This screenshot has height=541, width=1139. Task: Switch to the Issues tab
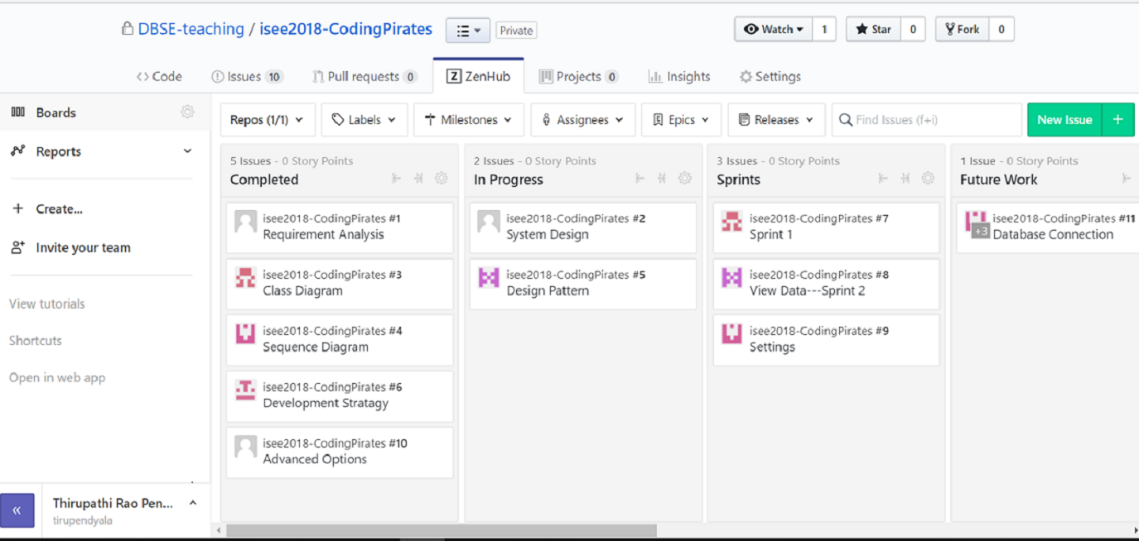pos(247,76)
